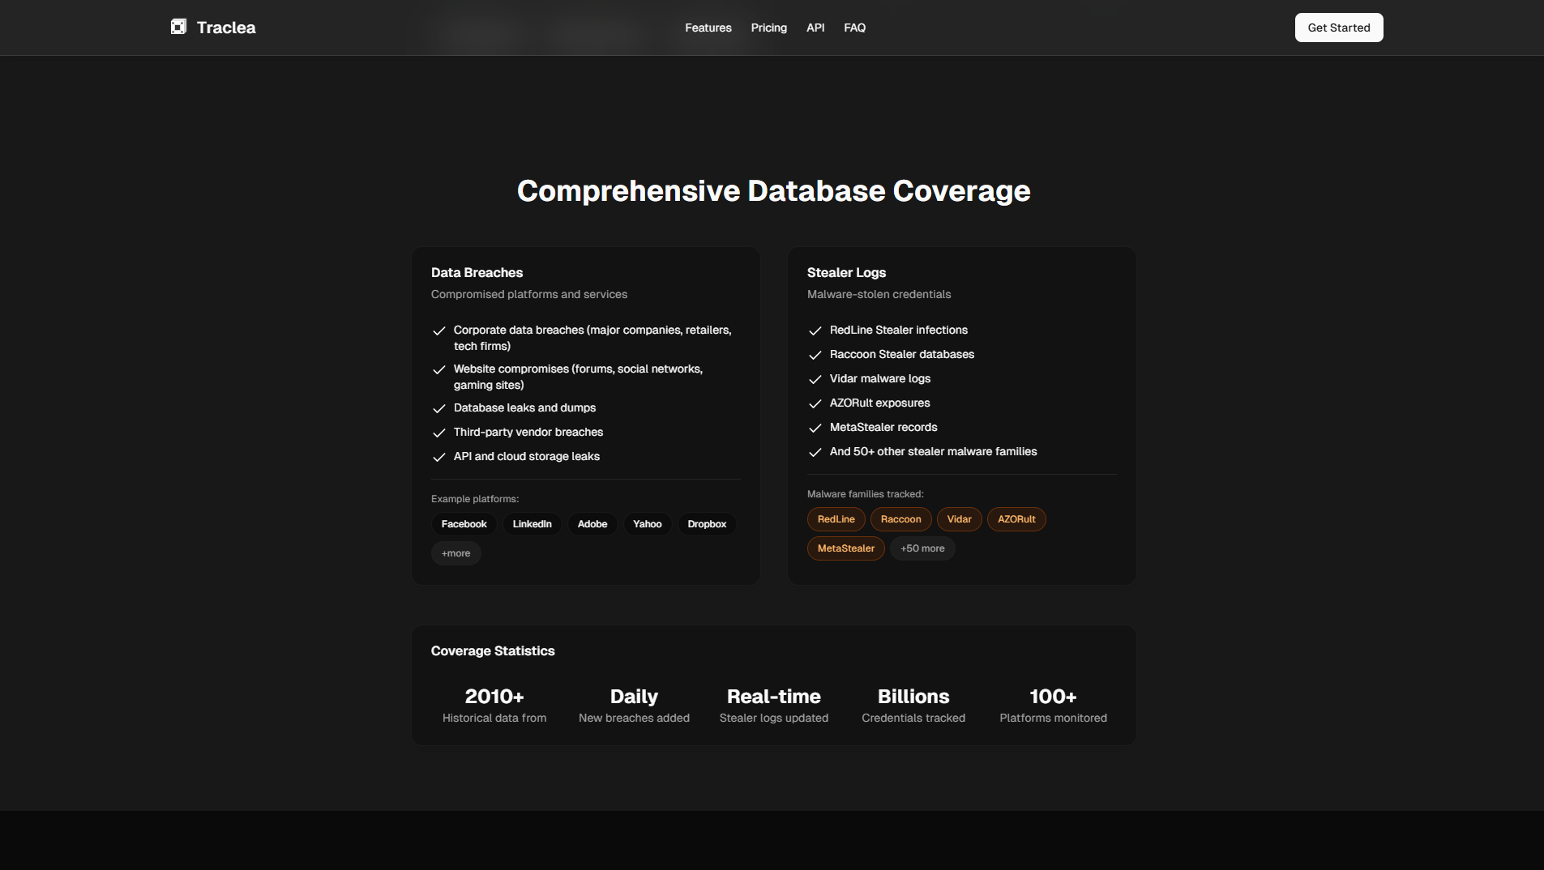Toggle the Raccoon malware family chip
This screenshot has width=1544, height=870.
pyautogui.click(x=900, y=519)
